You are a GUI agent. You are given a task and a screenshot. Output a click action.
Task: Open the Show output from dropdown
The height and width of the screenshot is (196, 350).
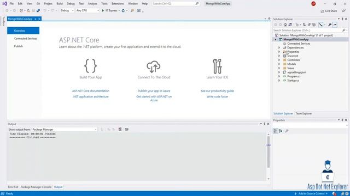coord(65,130)
